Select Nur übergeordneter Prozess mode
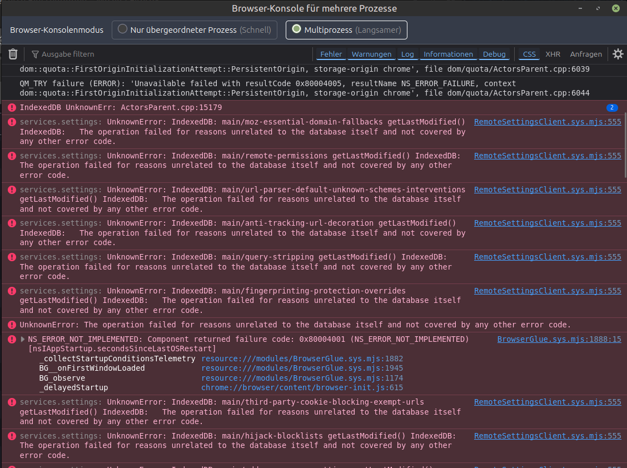The width and height of the screenshot is (627, 468). point(195,30)
